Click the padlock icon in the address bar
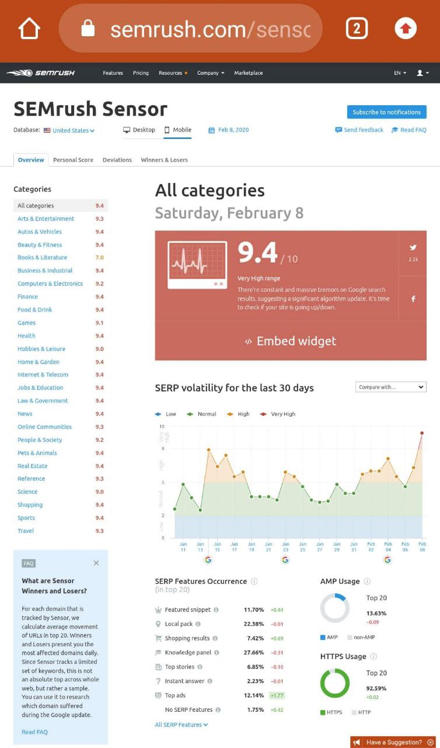 (88, 28)
